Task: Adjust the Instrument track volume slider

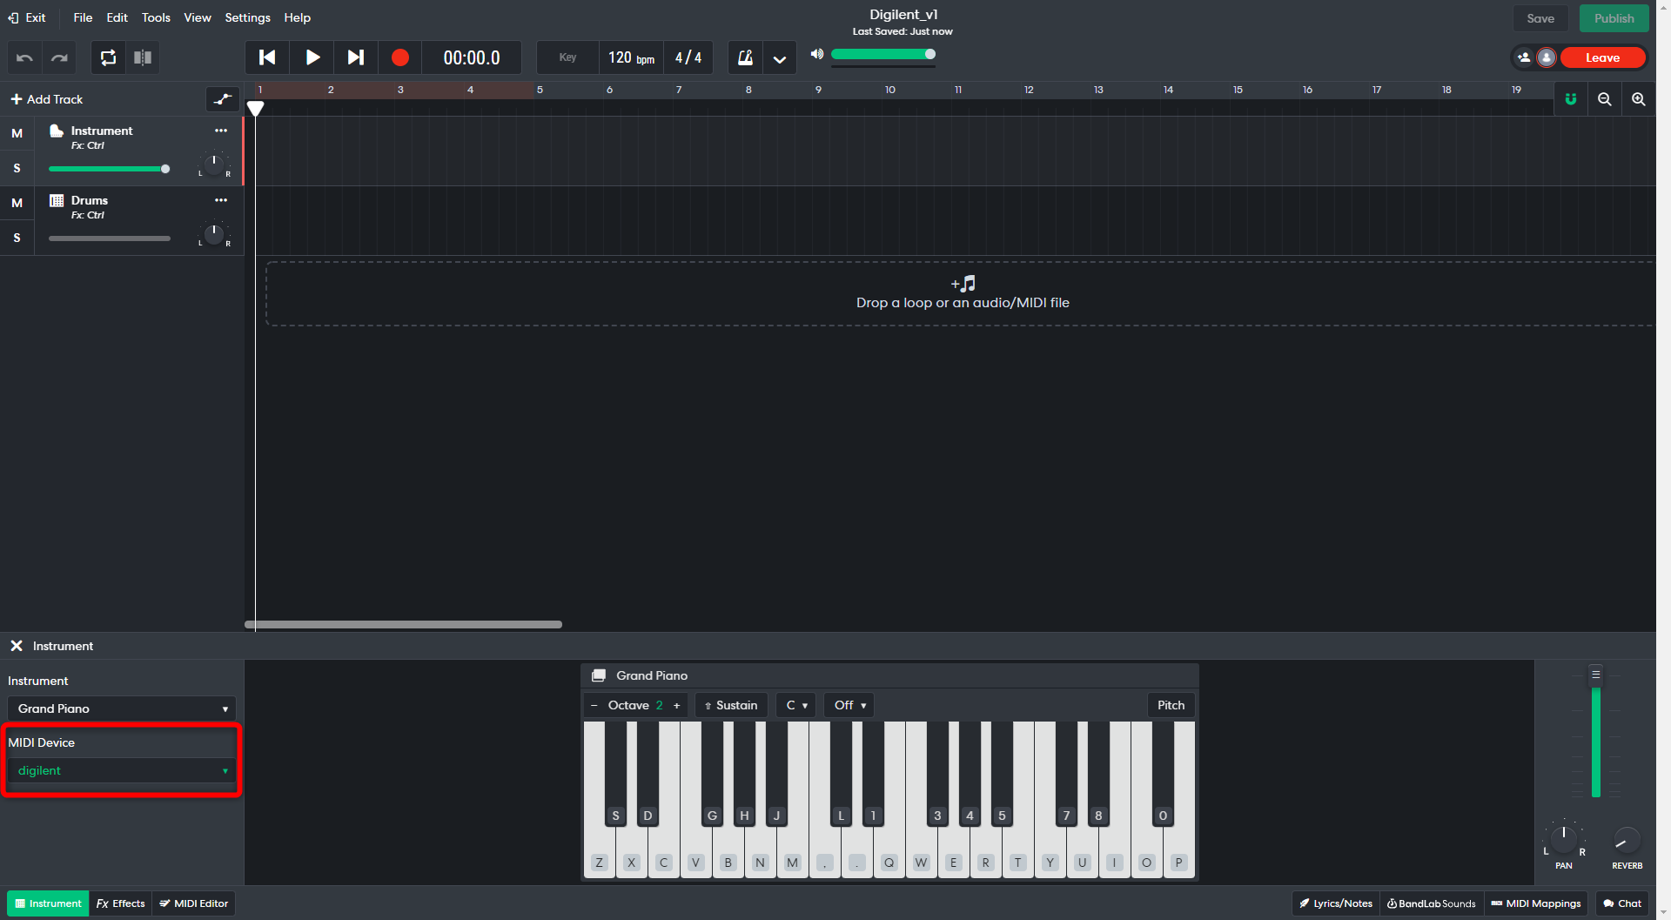Action: [109, 169]
